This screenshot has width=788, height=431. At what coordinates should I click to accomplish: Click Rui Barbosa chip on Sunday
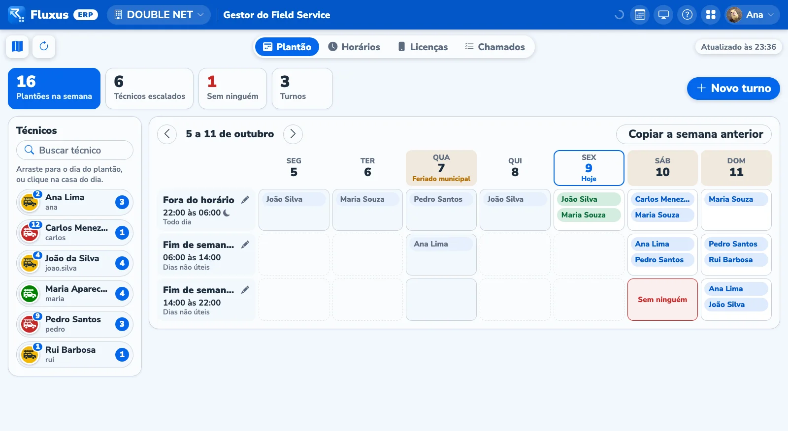pyautogui.click(x=736, y=260)
